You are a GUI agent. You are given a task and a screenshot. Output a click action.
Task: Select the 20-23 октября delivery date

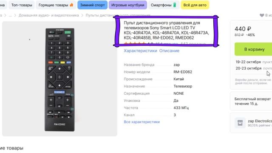pyautogui.click(x=248, y=68)
